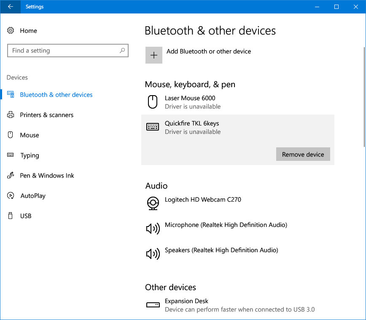Click the Typing keyboard sidebar icon

pyautogui.click(x=11, y=155)
